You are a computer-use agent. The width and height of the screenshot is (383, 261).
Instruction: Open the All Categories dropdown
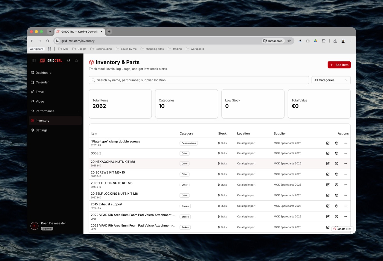click(x=331, y=80)
